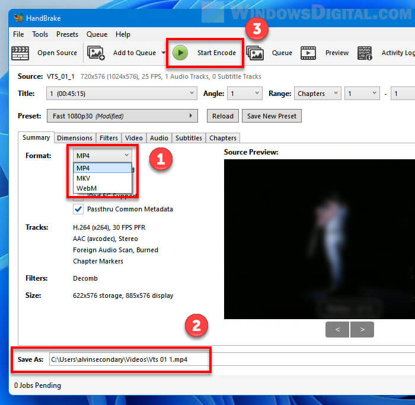Screen dimensions: 415x405
Task: Click the '0 Jobs Pending' status text
Action: coord(37,385)
